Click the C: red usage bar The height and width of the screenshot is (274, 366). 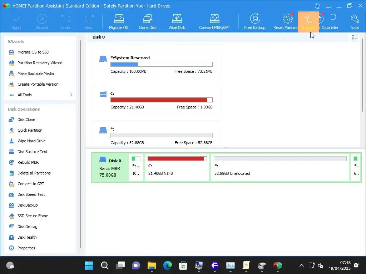tap(162, 100)
